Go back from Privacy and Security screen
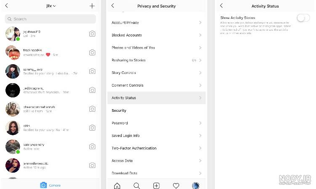This screenshot has height=189, width=316. tap(112, 5)
